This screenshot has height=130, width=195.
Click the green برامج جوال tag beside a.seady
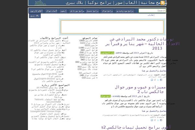point(106,96)
